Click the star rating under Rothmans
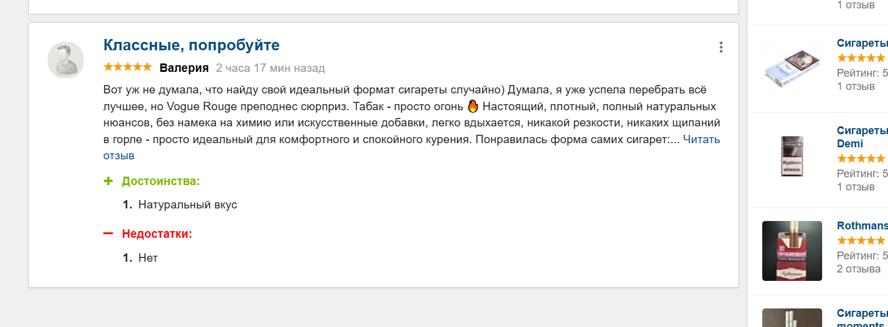The image size is (888, 327). [861, 240]
